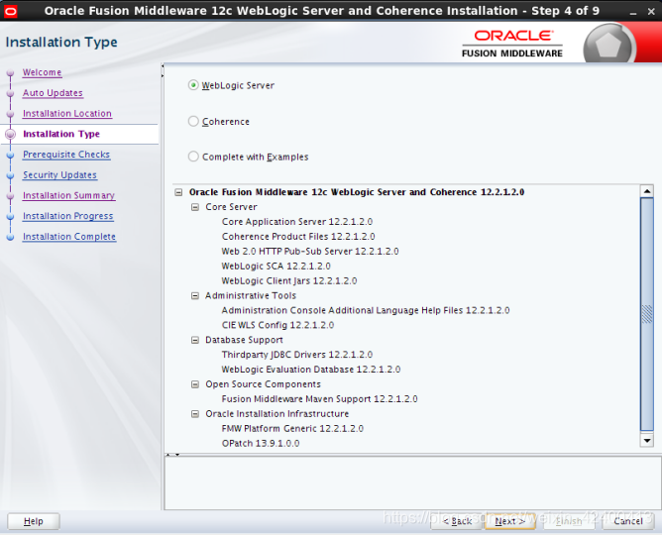Collapse the root Oracle Fusion Middleware 12c node
The height and width of the screenshot is (536, 662).
coord(178,192)
